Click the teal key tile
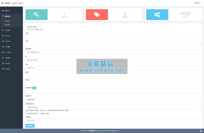 tap(36, 14)
